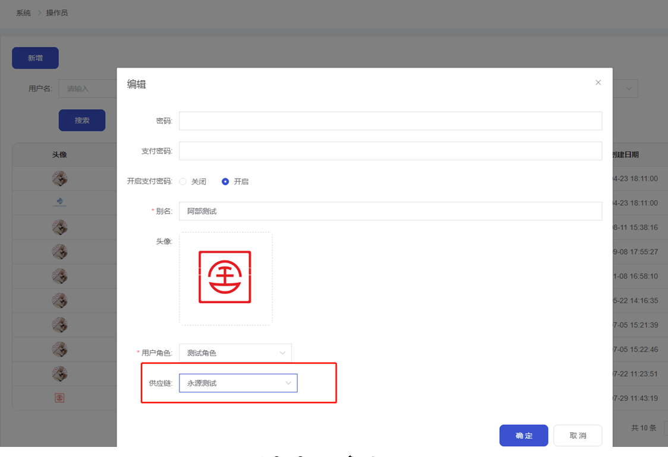Open the 供应链 dropdown showing 永源测试

click(x=238, y=383)
